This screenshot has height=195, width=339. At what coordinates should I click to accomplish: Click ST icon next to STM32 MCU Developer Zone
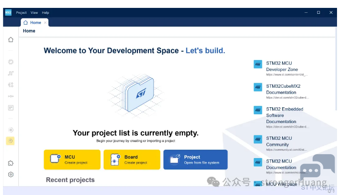(258, 64)
